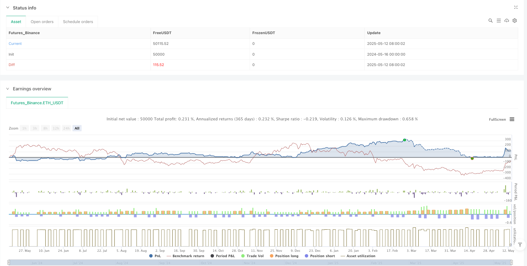This screenshot has width=527, height=266.
Task: Click the left handle of range navigator
Action: pyautogui.click(x=9, y=262)
